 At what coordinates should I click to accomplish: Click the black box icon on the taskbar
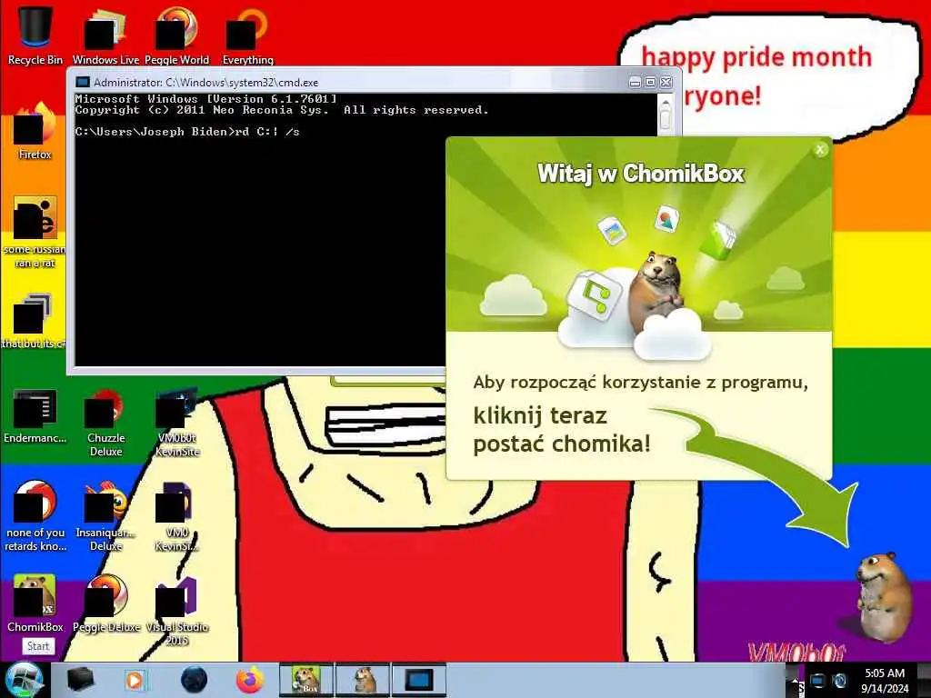[x=80, y=680]
